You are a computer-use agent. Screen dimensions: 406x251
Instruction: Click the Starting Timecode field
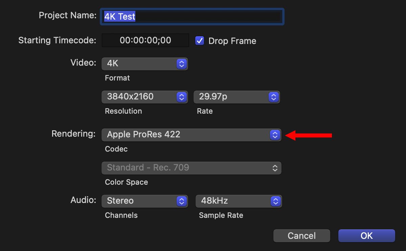pyautogui.click(x=145, y=41)
